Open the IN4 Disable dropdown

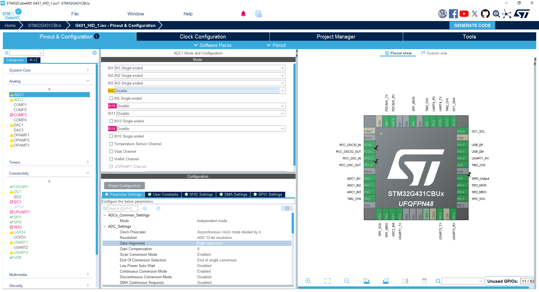pyautogui.click(x=200, y=91)
